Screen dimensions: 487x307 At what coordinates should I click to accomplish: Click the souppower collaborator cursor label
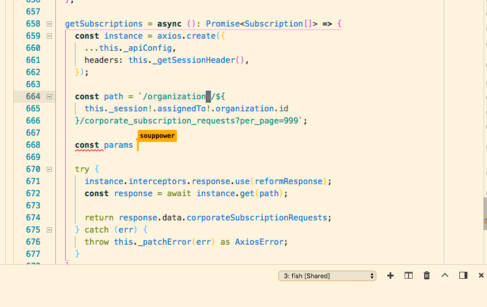[x=156, y=136]
